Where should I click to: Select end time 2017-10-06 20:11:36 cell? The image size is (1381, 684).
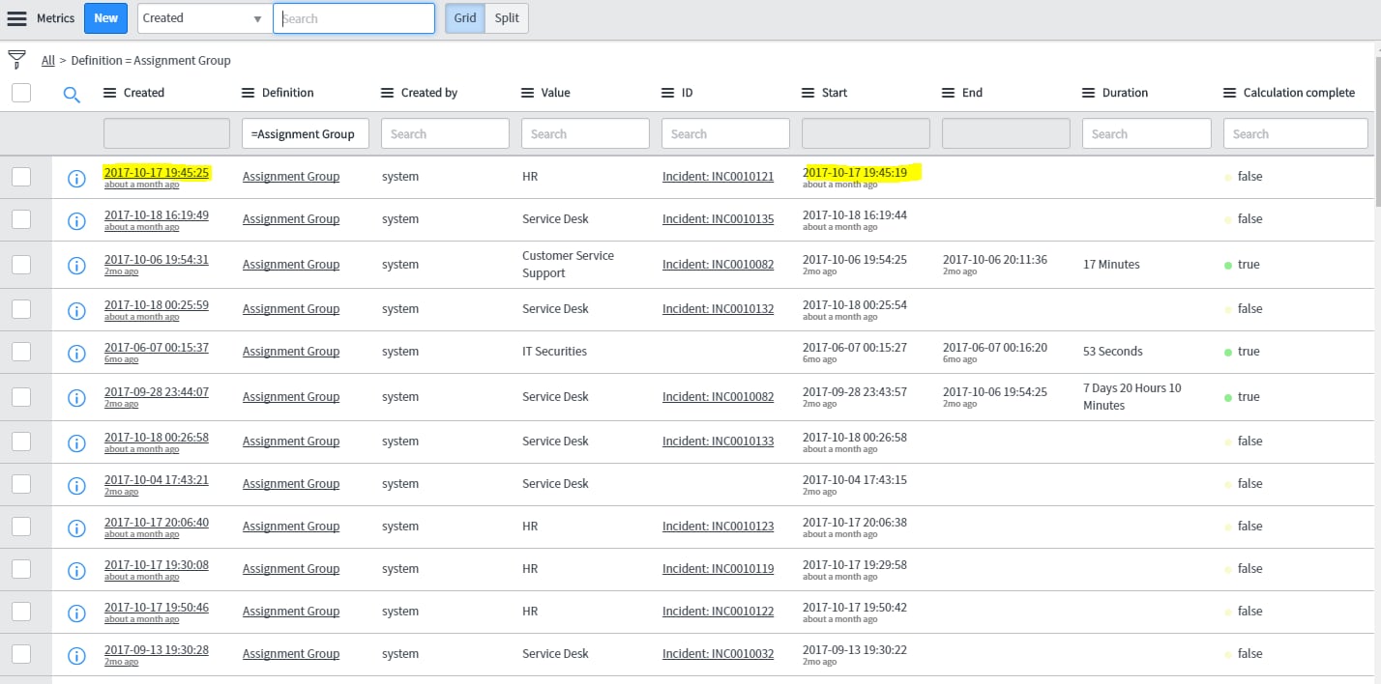[994, 260]
